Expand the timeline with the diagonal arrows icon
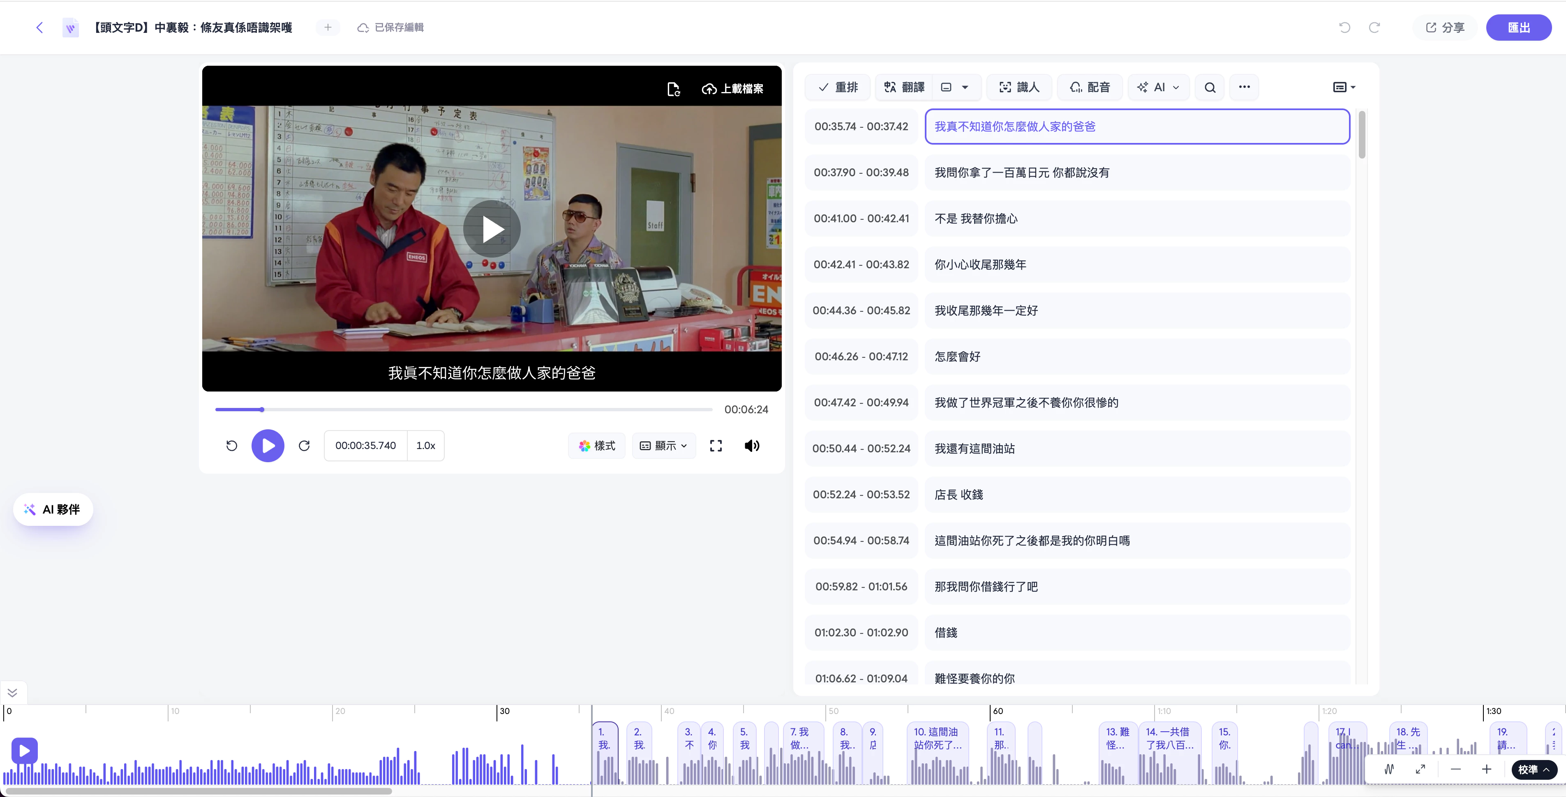This screenshot has height=797, width=1566. [x=1420, y=769]
